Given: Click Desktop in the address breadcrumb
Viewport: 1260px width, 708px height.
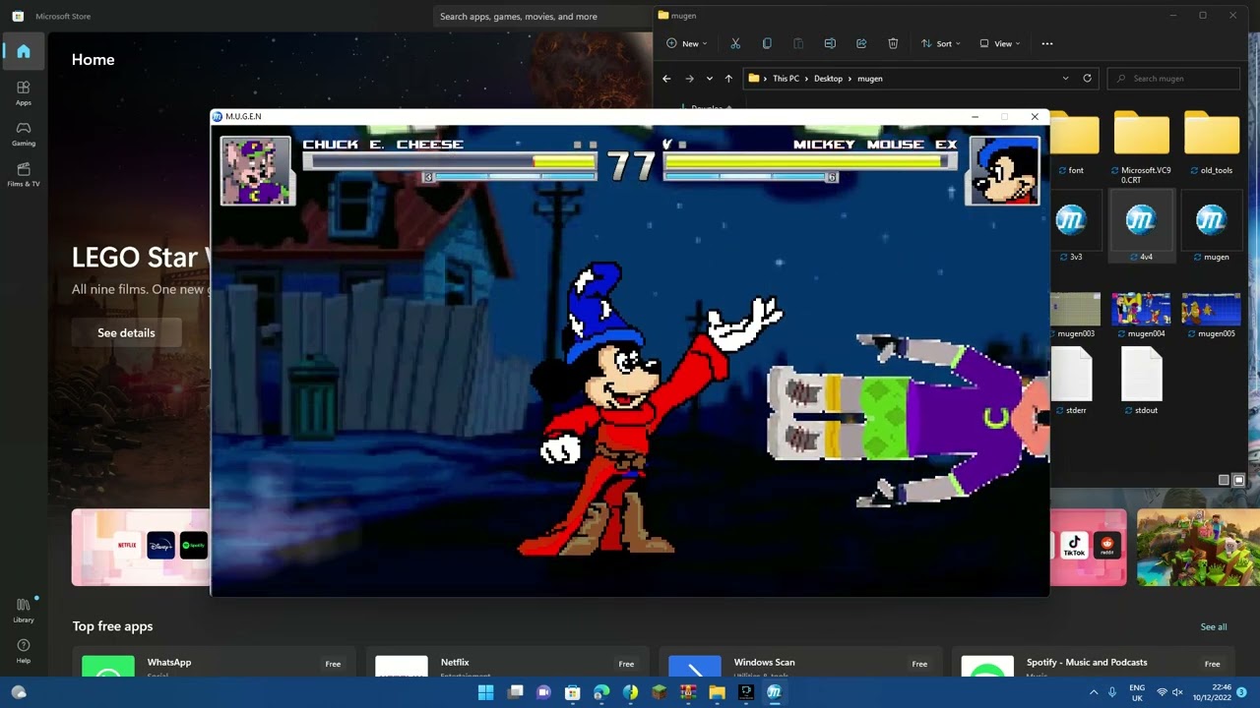Looking at the screenshot, I should [828, 79].
